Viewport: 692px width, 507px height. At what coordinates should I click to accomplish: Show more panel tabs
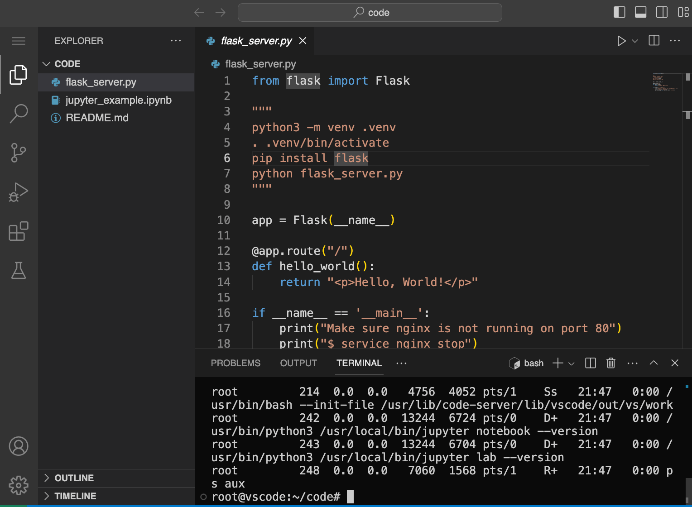[401, 363]
